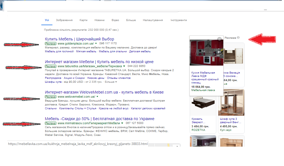Image resolution: width=284 pixels, height=166 pixels.
Task: Open the Акции и Скидки sitelink
Action: point(74,78)
